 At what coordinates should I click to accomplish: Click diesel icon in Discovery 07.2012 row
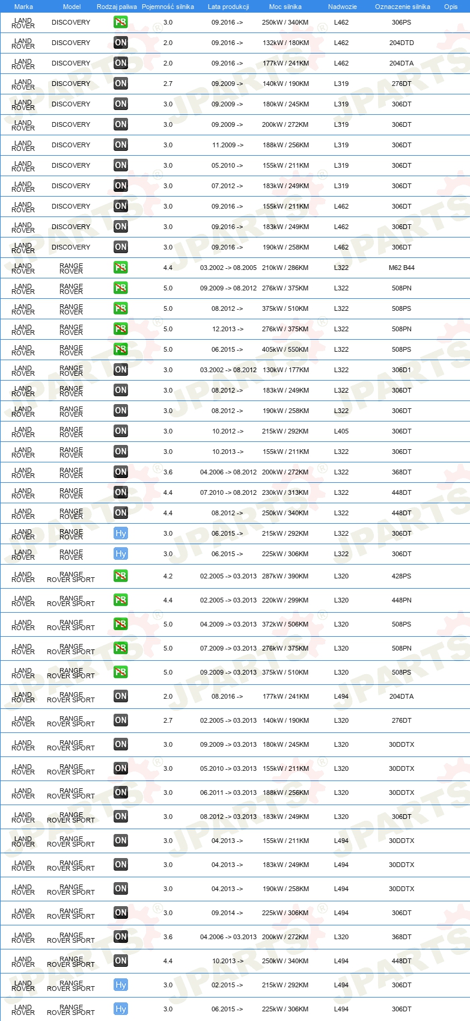pos(121,186)
